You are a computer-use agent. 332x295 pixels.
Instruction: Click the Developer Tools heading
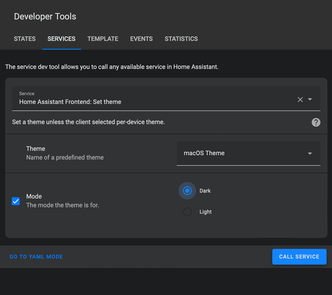[x=45, y=17]
